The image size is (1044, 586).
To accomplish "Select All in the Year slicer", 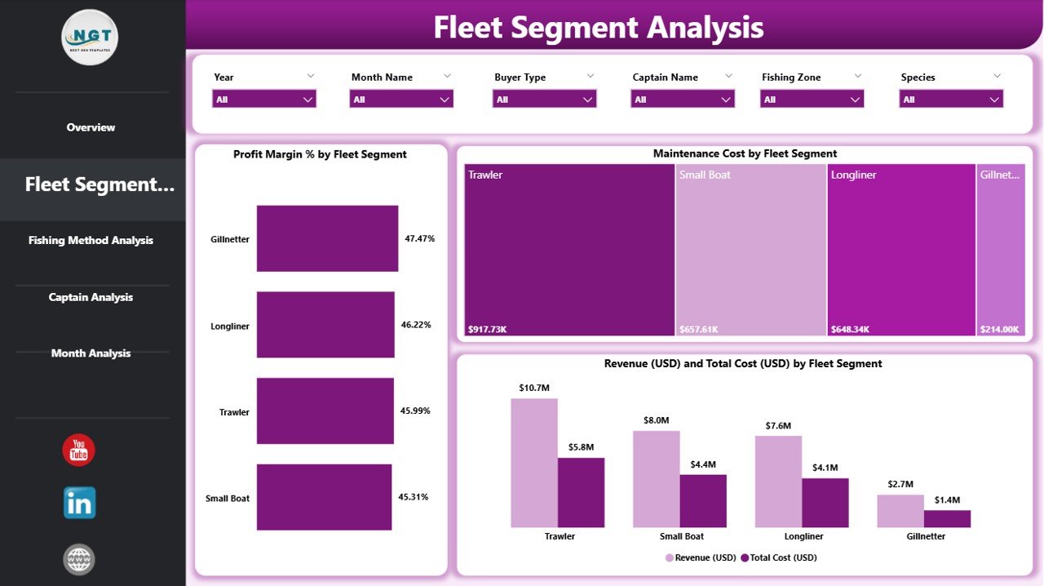I will coord(263,98).
